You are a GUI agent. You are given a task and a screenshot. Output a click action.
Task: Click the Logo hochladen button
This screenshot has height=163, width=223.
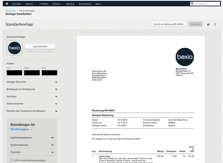point(40,47)
